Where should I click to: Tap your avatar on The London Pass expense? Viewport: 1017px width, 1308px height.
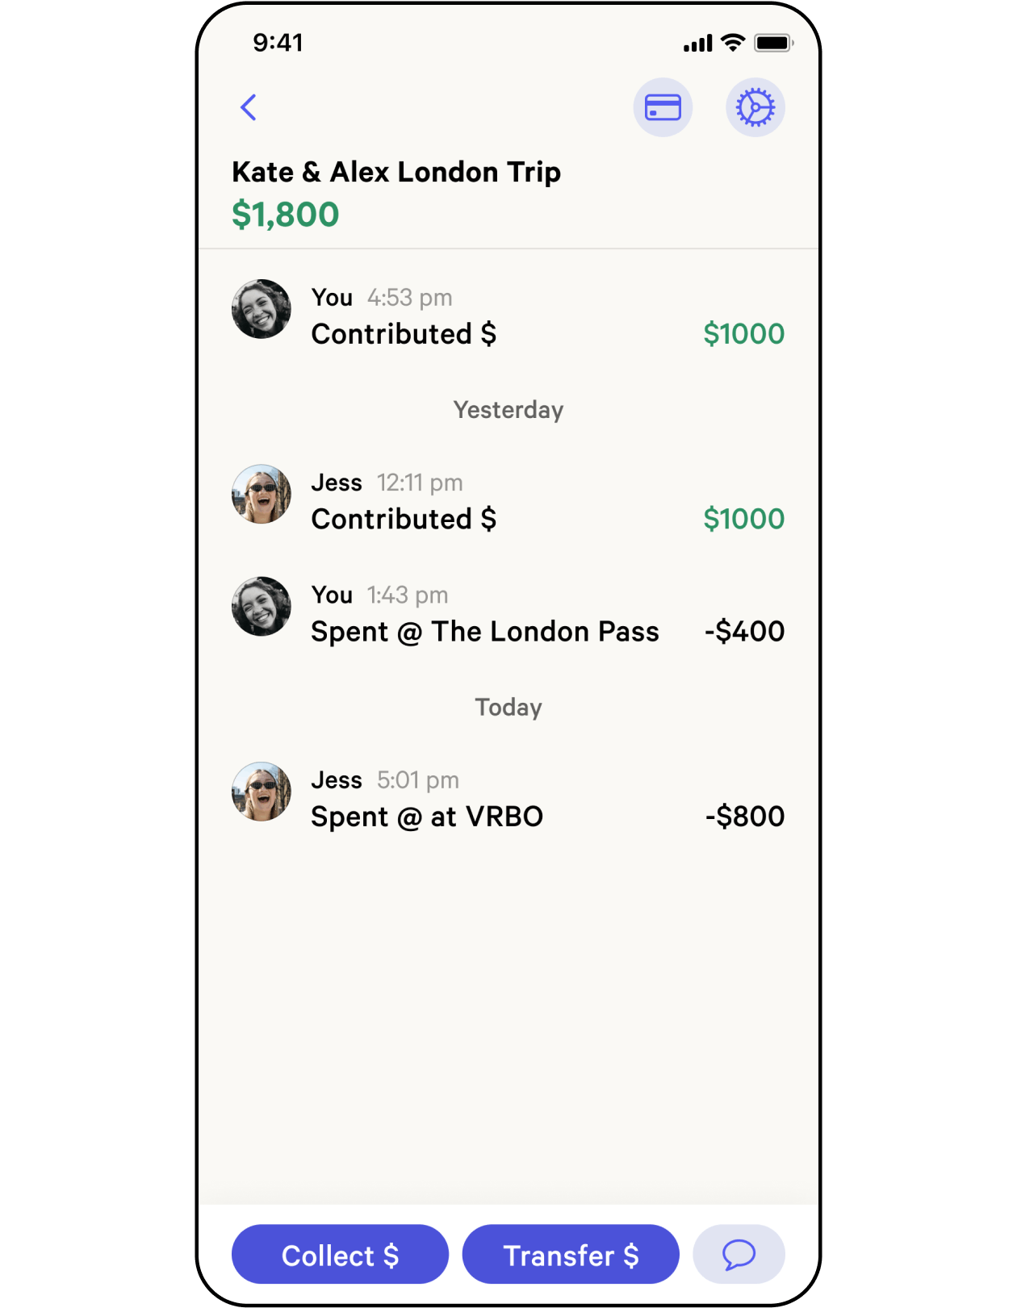pos(262,606)
